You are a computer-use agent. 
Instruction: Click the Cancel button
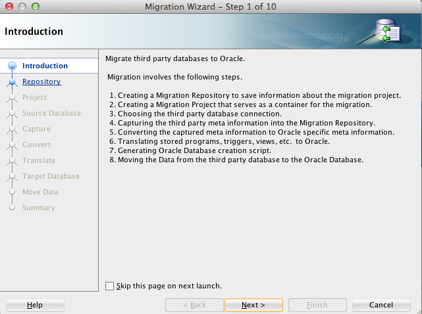(381, 305)
